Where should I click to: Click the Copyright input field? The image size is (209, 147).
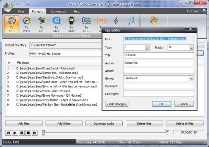tap(158, 94)
